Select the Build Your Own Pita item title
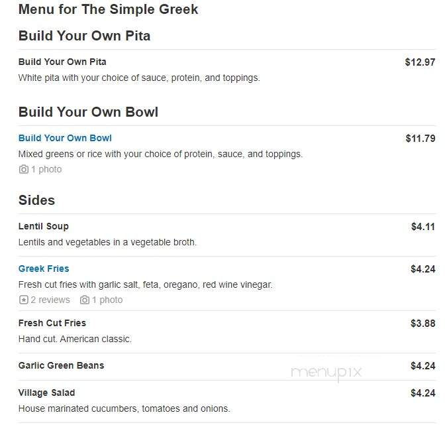 tap(62, 62)
